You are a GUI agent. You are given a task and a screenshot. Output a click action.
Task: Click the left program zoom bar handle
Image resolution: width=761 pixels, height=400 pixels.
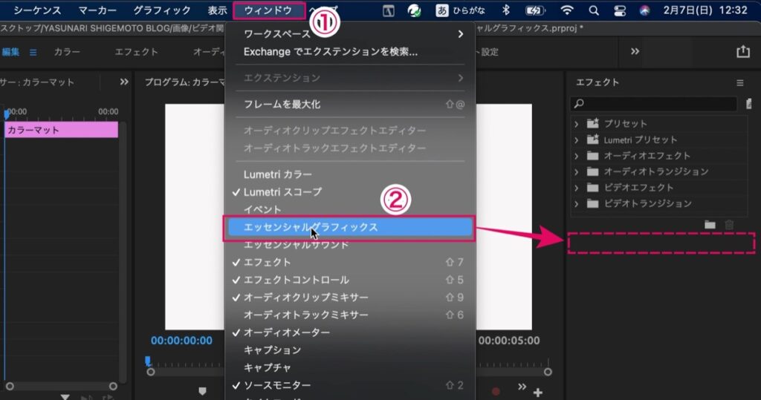click(151, 373)
